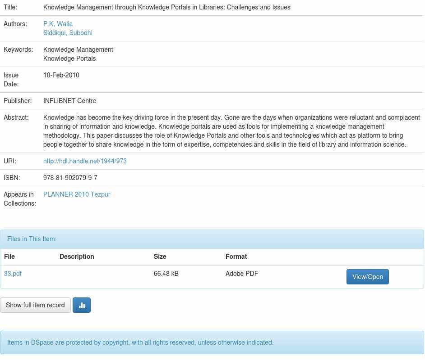Click the DSpace copyright notice text

[x=140, y=342]
